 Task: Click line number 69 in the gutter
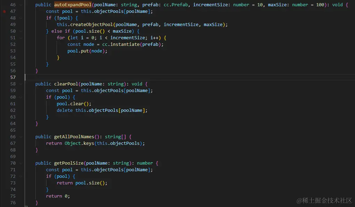(13, 157)
